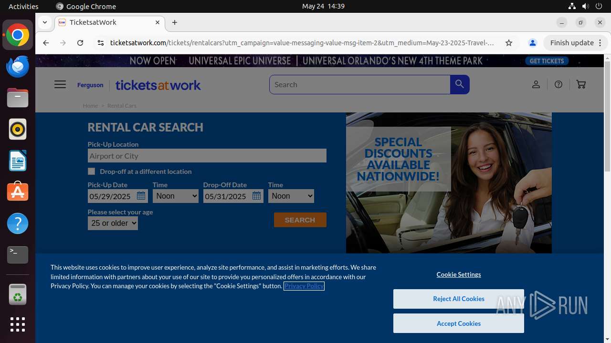The width and height of the screenshot is (611, 343).
Task: Select the TicketsatWork browser tab
Action: [110, 22]
